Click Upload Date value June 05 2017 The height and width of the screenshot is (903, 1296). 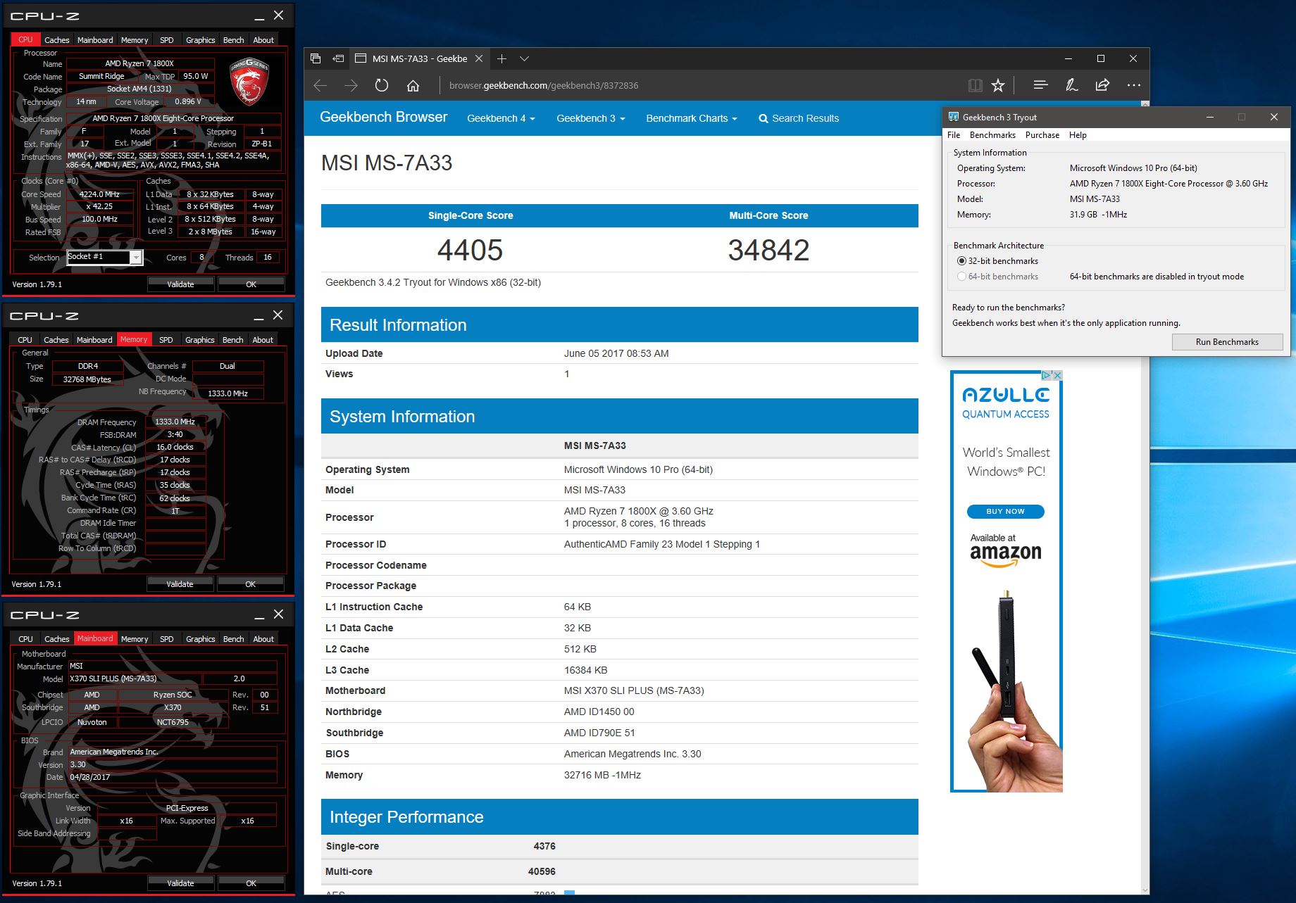616,353
